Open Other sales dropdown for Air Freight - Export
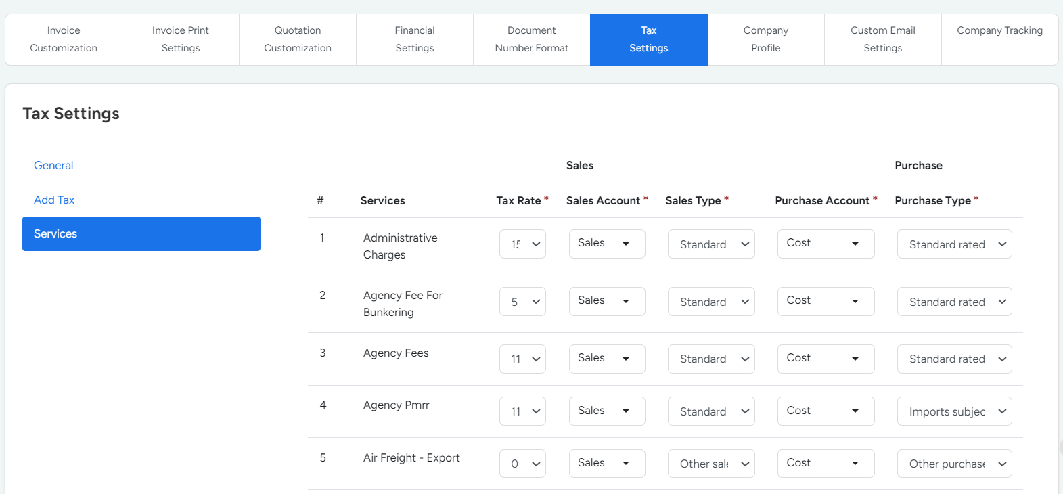The height and width of the screenshot is (494, 1063). [x=711, y=464]
